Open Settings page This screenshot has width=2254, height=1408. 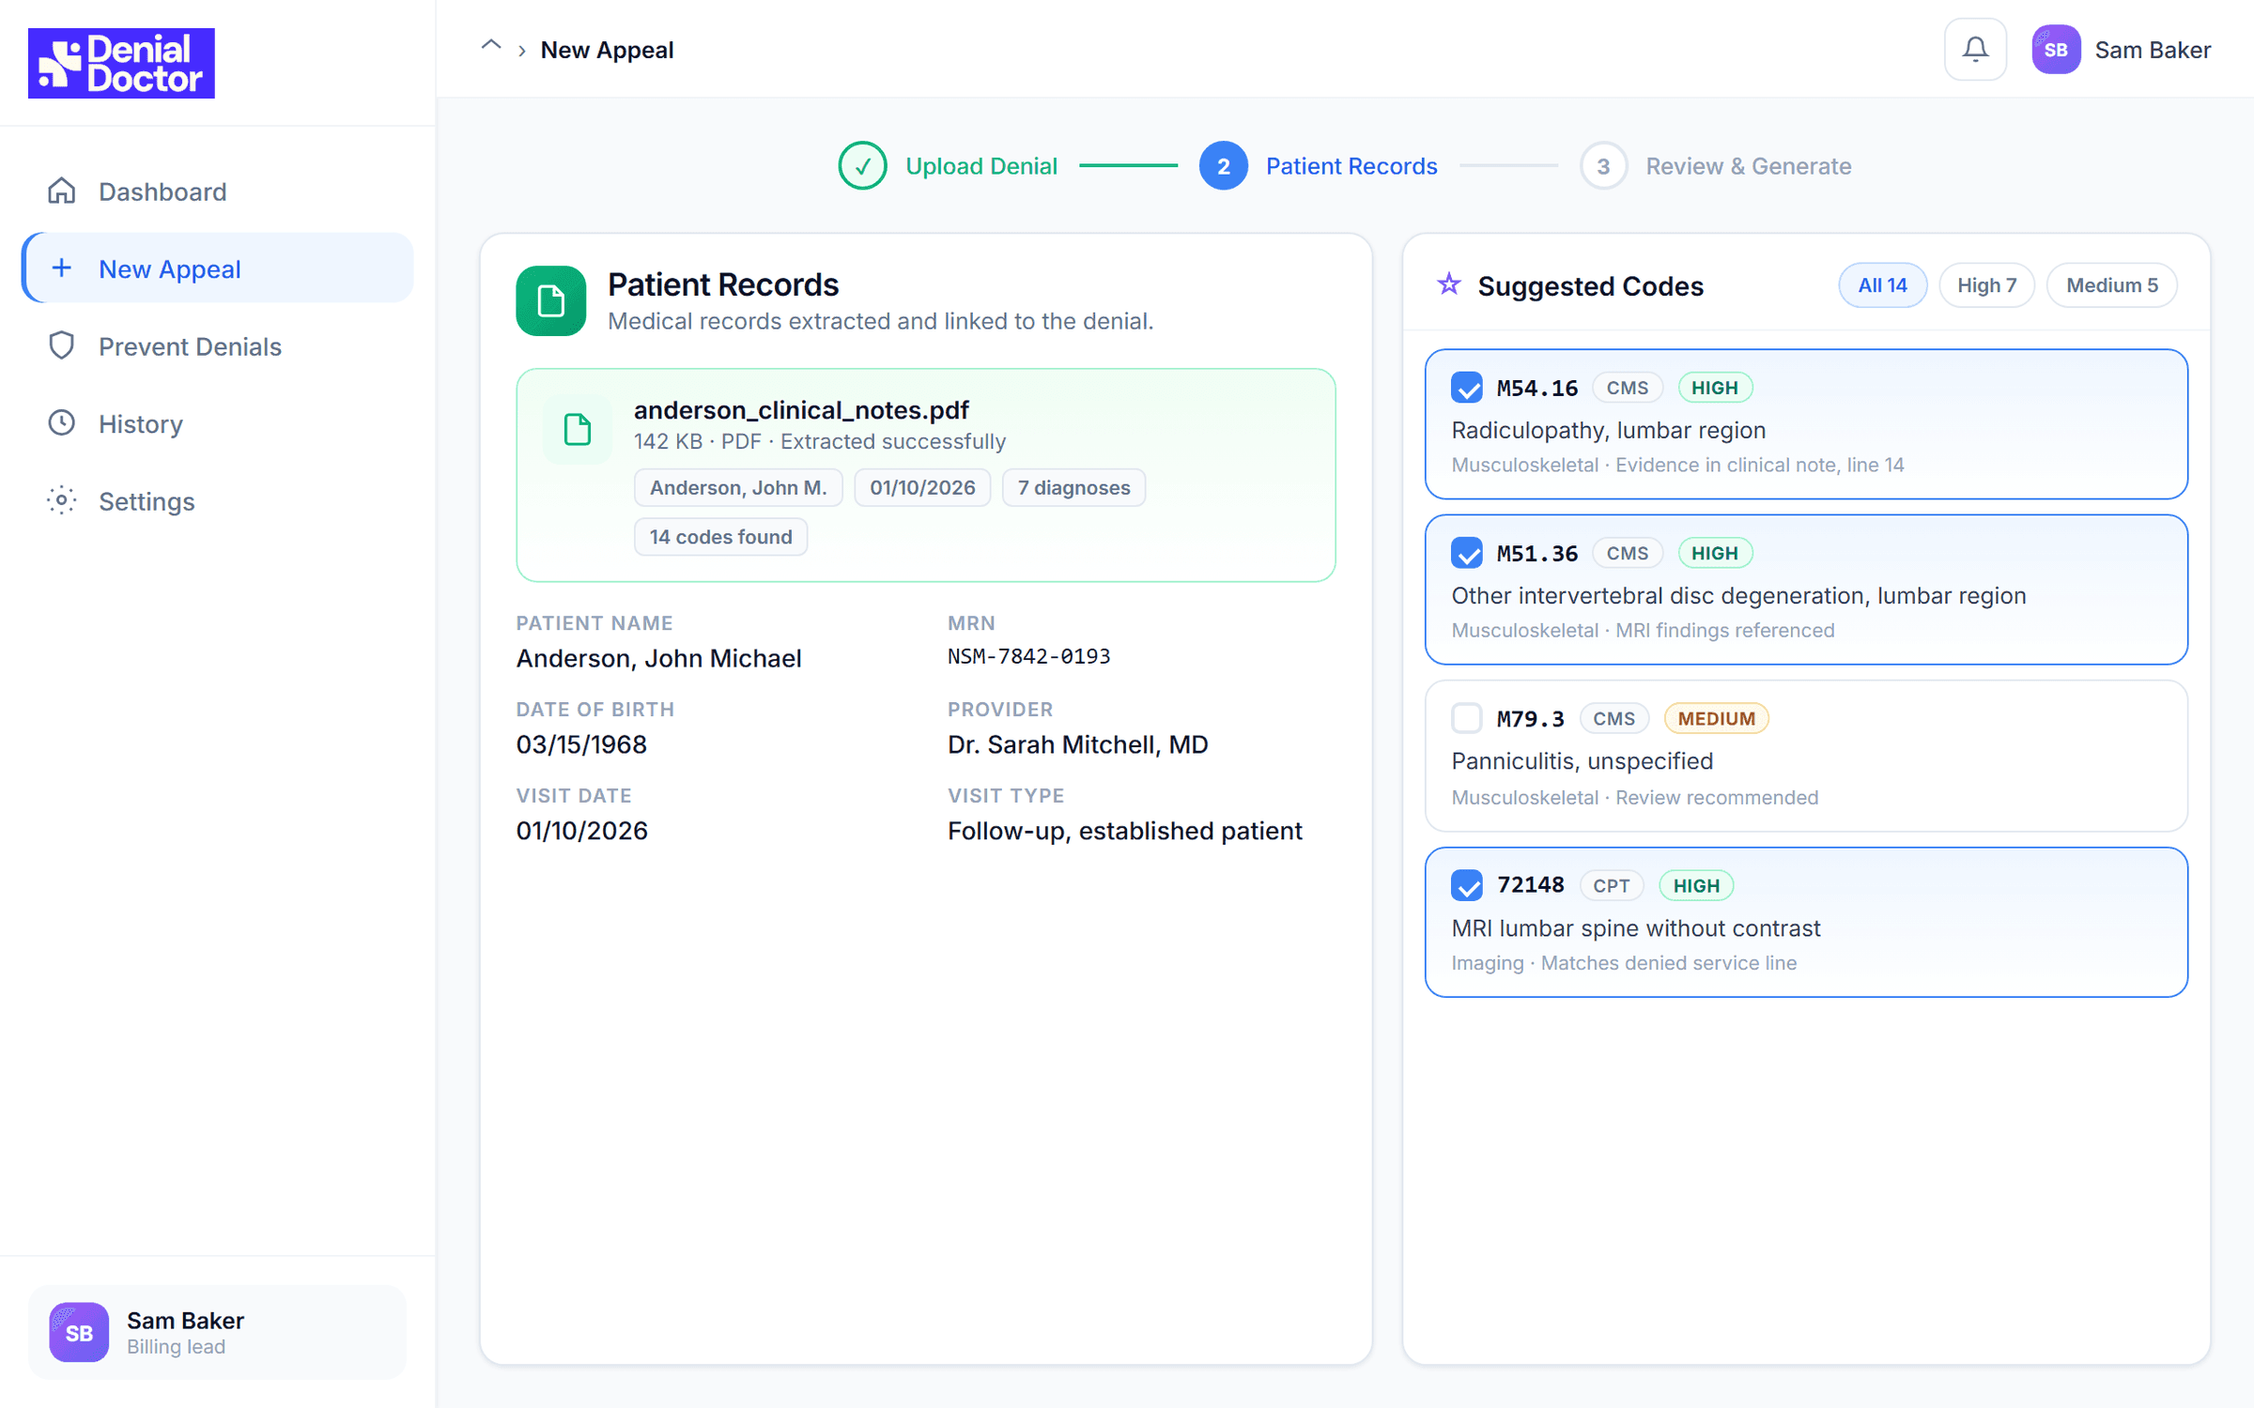(217, 501)
